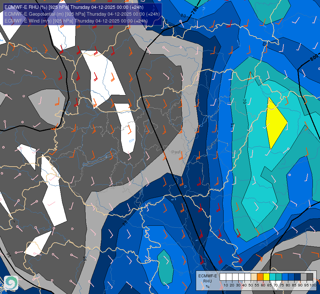This screenshot has height=294, width=320.
Task: Click the 'Pest' county label on the map
Action: tap(176, 152)
